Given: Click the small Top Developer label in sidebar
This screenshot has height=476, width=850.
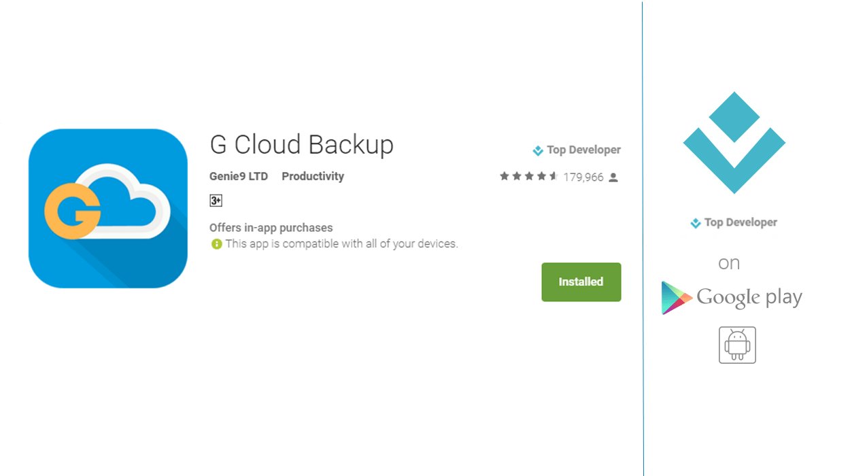Looking at the screenshot, I should pos(734,222).
